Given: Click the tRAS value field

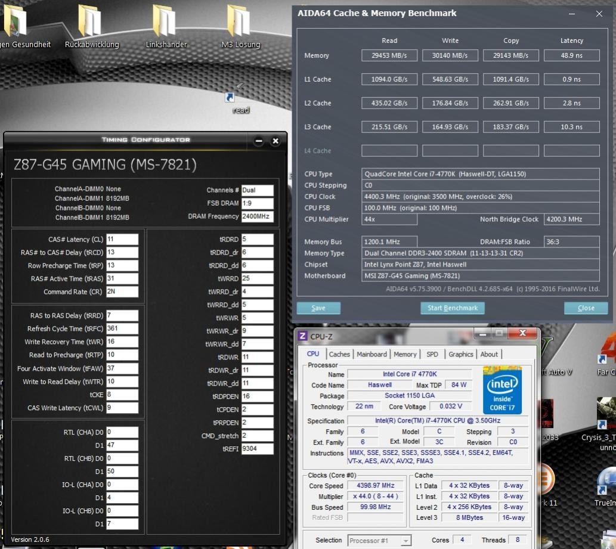Looking at the screenshot, I should (x=122, y=278).
